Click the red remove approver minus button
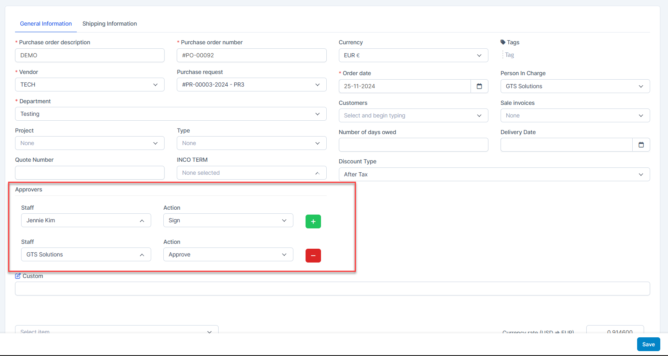Viewport: 668px width, 356px height. pos(313,256)
